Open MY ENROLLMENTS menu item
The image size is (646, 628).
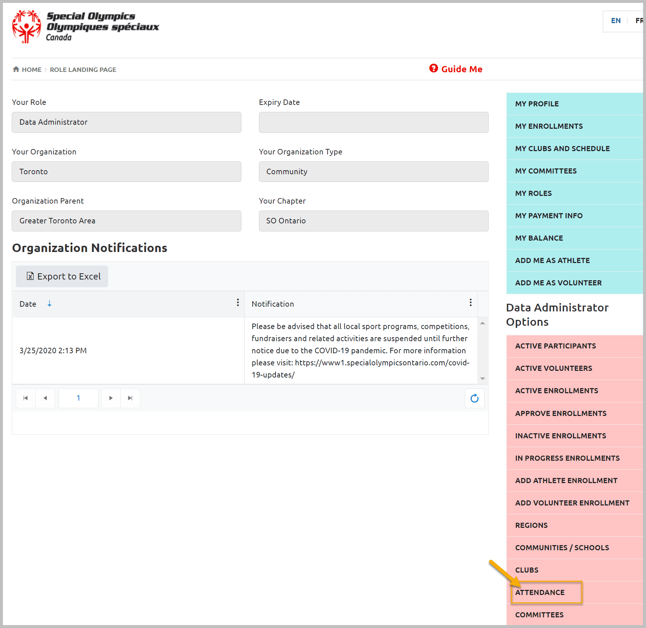574,126
